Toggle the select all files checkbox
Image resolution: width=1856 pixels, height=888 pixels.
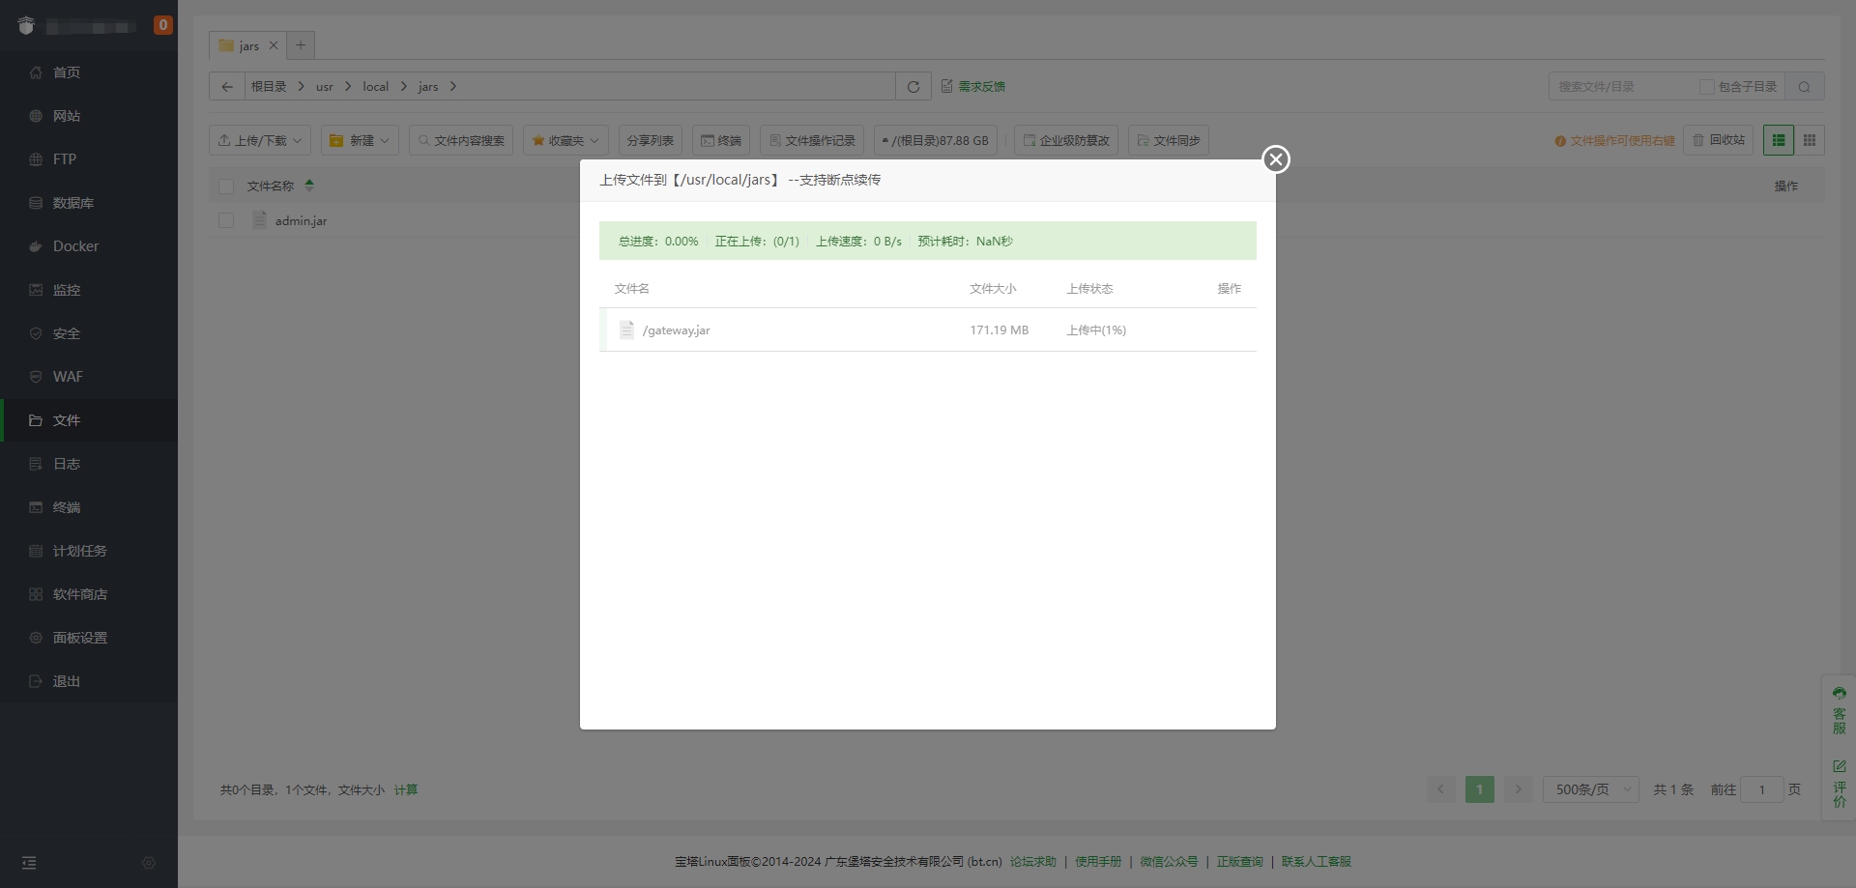click(x=226, y=186)
